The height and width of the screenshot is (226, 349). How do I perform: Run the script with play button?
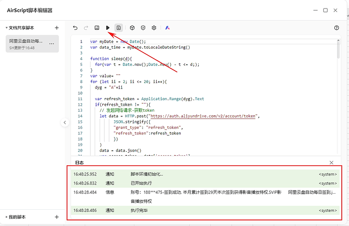(x=108, y=28)
